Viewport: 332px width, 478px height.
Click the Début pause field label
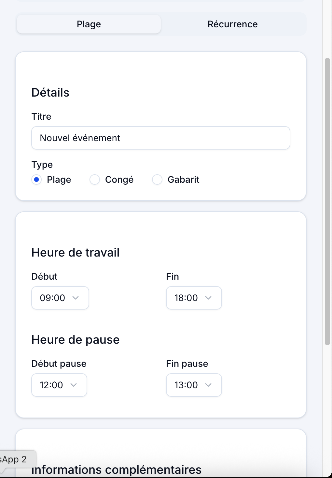(x=59, y=364)
